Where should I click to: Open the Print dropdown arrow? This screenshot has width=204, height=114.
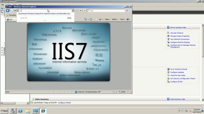coord(103,19)
